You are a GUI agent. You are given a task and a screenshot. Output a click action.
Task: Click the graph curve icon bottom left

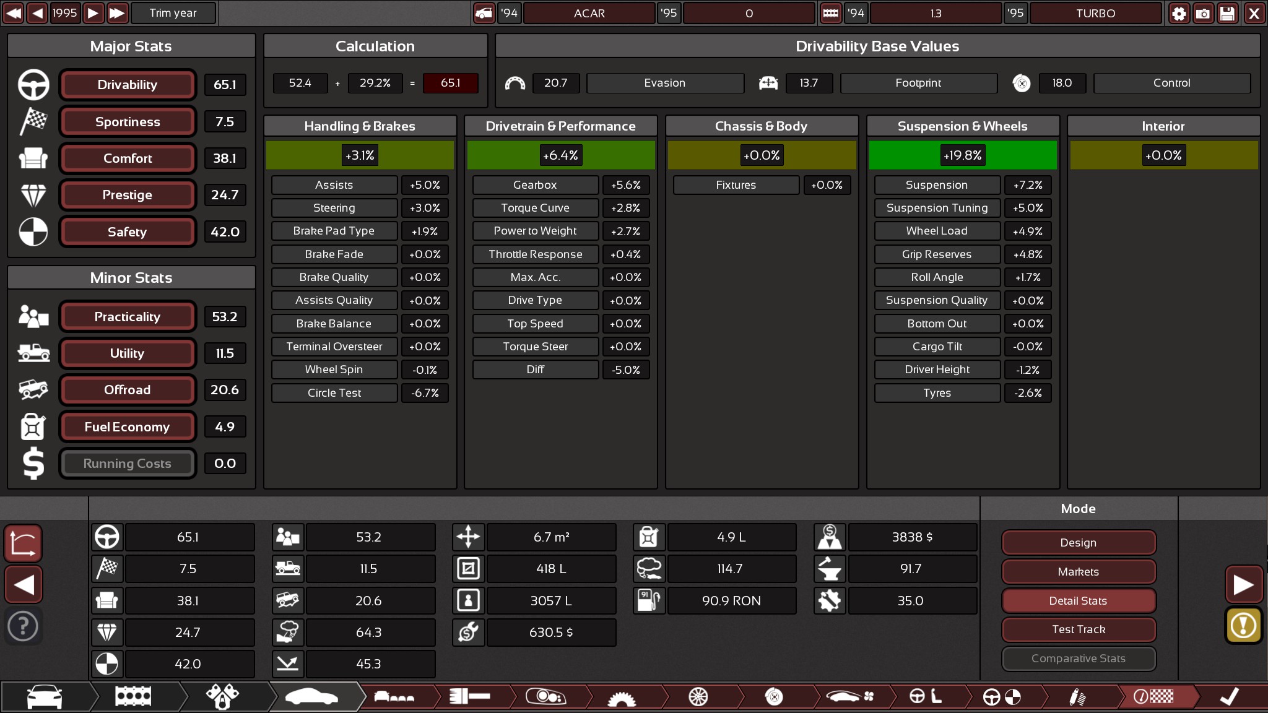click(x=24, y=543)
